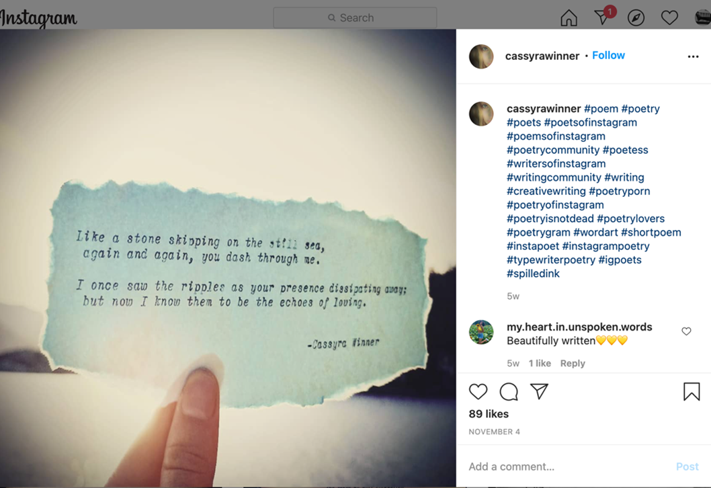Click the comment speech bubble icon

tap(509, 391)
